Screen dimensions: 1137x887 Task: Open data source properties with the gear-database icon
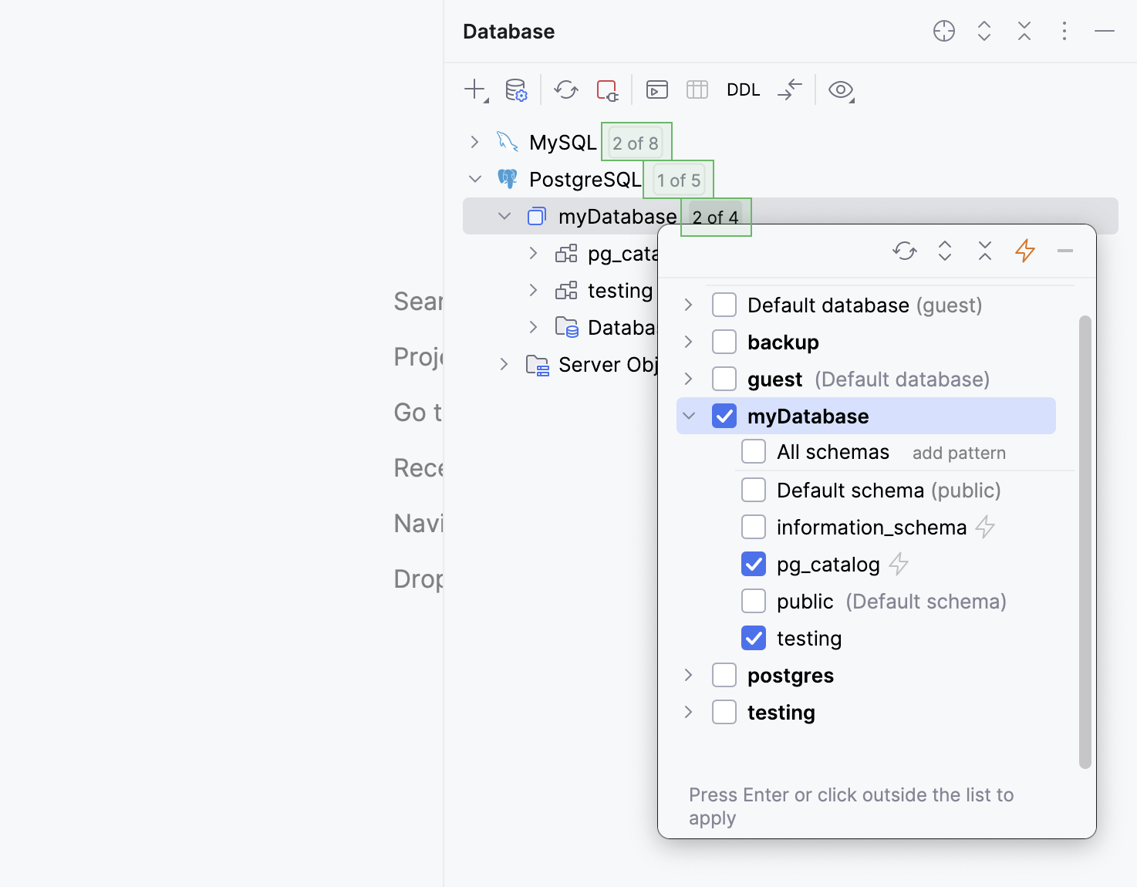(515, 89)
